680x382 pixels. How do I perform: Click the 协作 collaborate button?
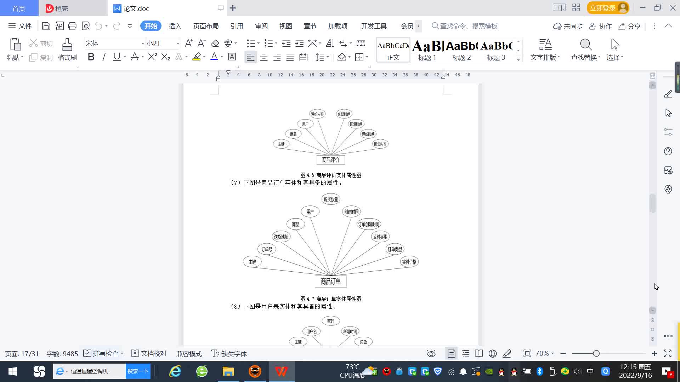(x=600, y=26)
